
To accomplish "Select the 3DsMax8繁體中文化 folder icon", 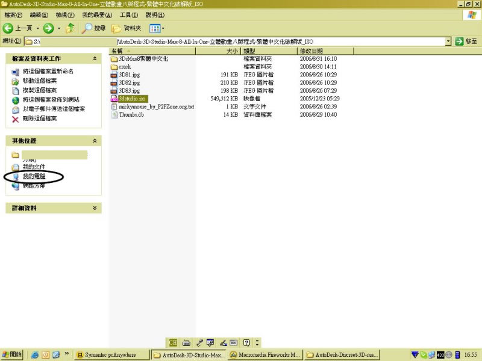I will point(114,58).
